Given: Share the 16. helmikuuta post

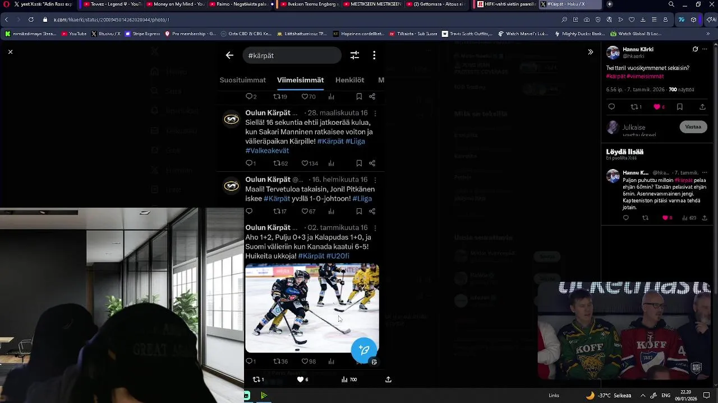Looking at the screenshot, I should 372,212.
